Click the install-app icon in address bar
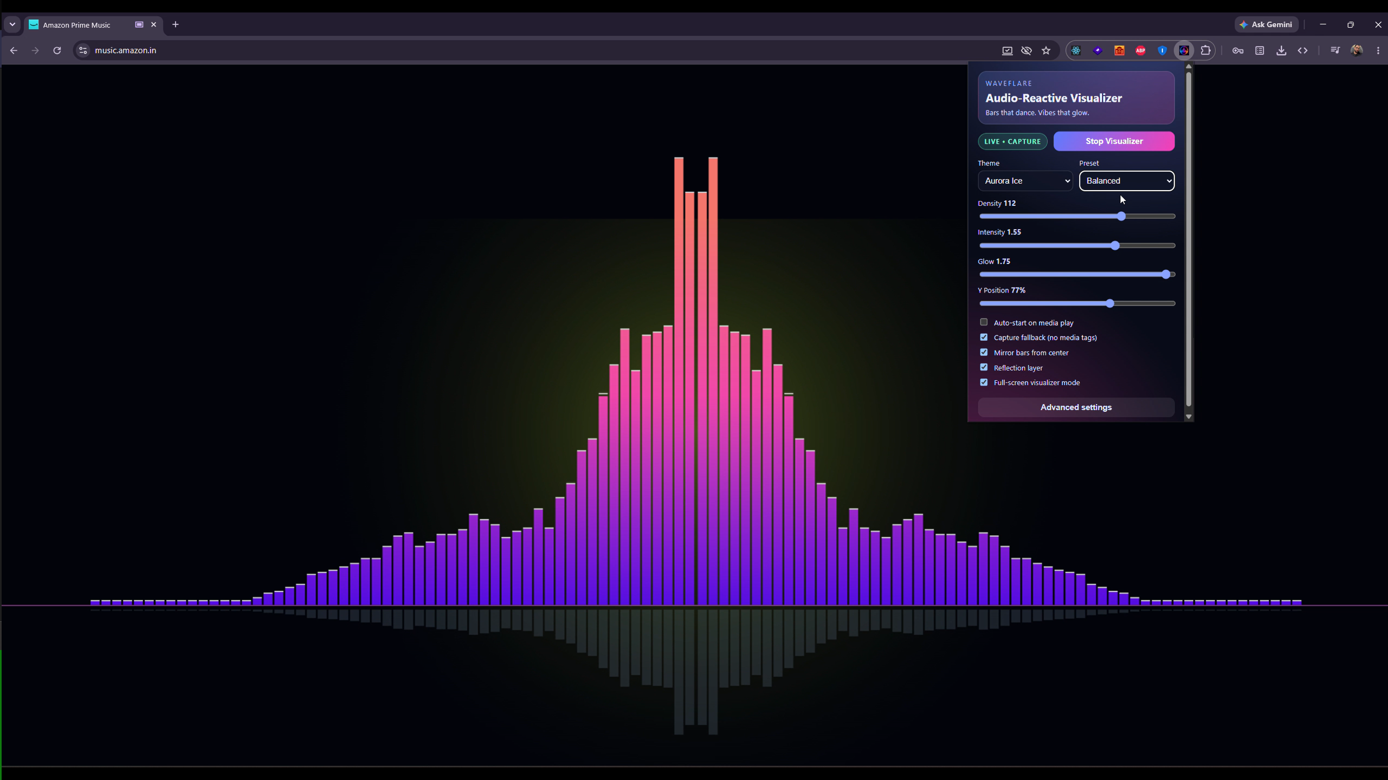Image resolution: width=1388 pixels, height=780 pixels. pyautogui.click(x=1007, y=50)
